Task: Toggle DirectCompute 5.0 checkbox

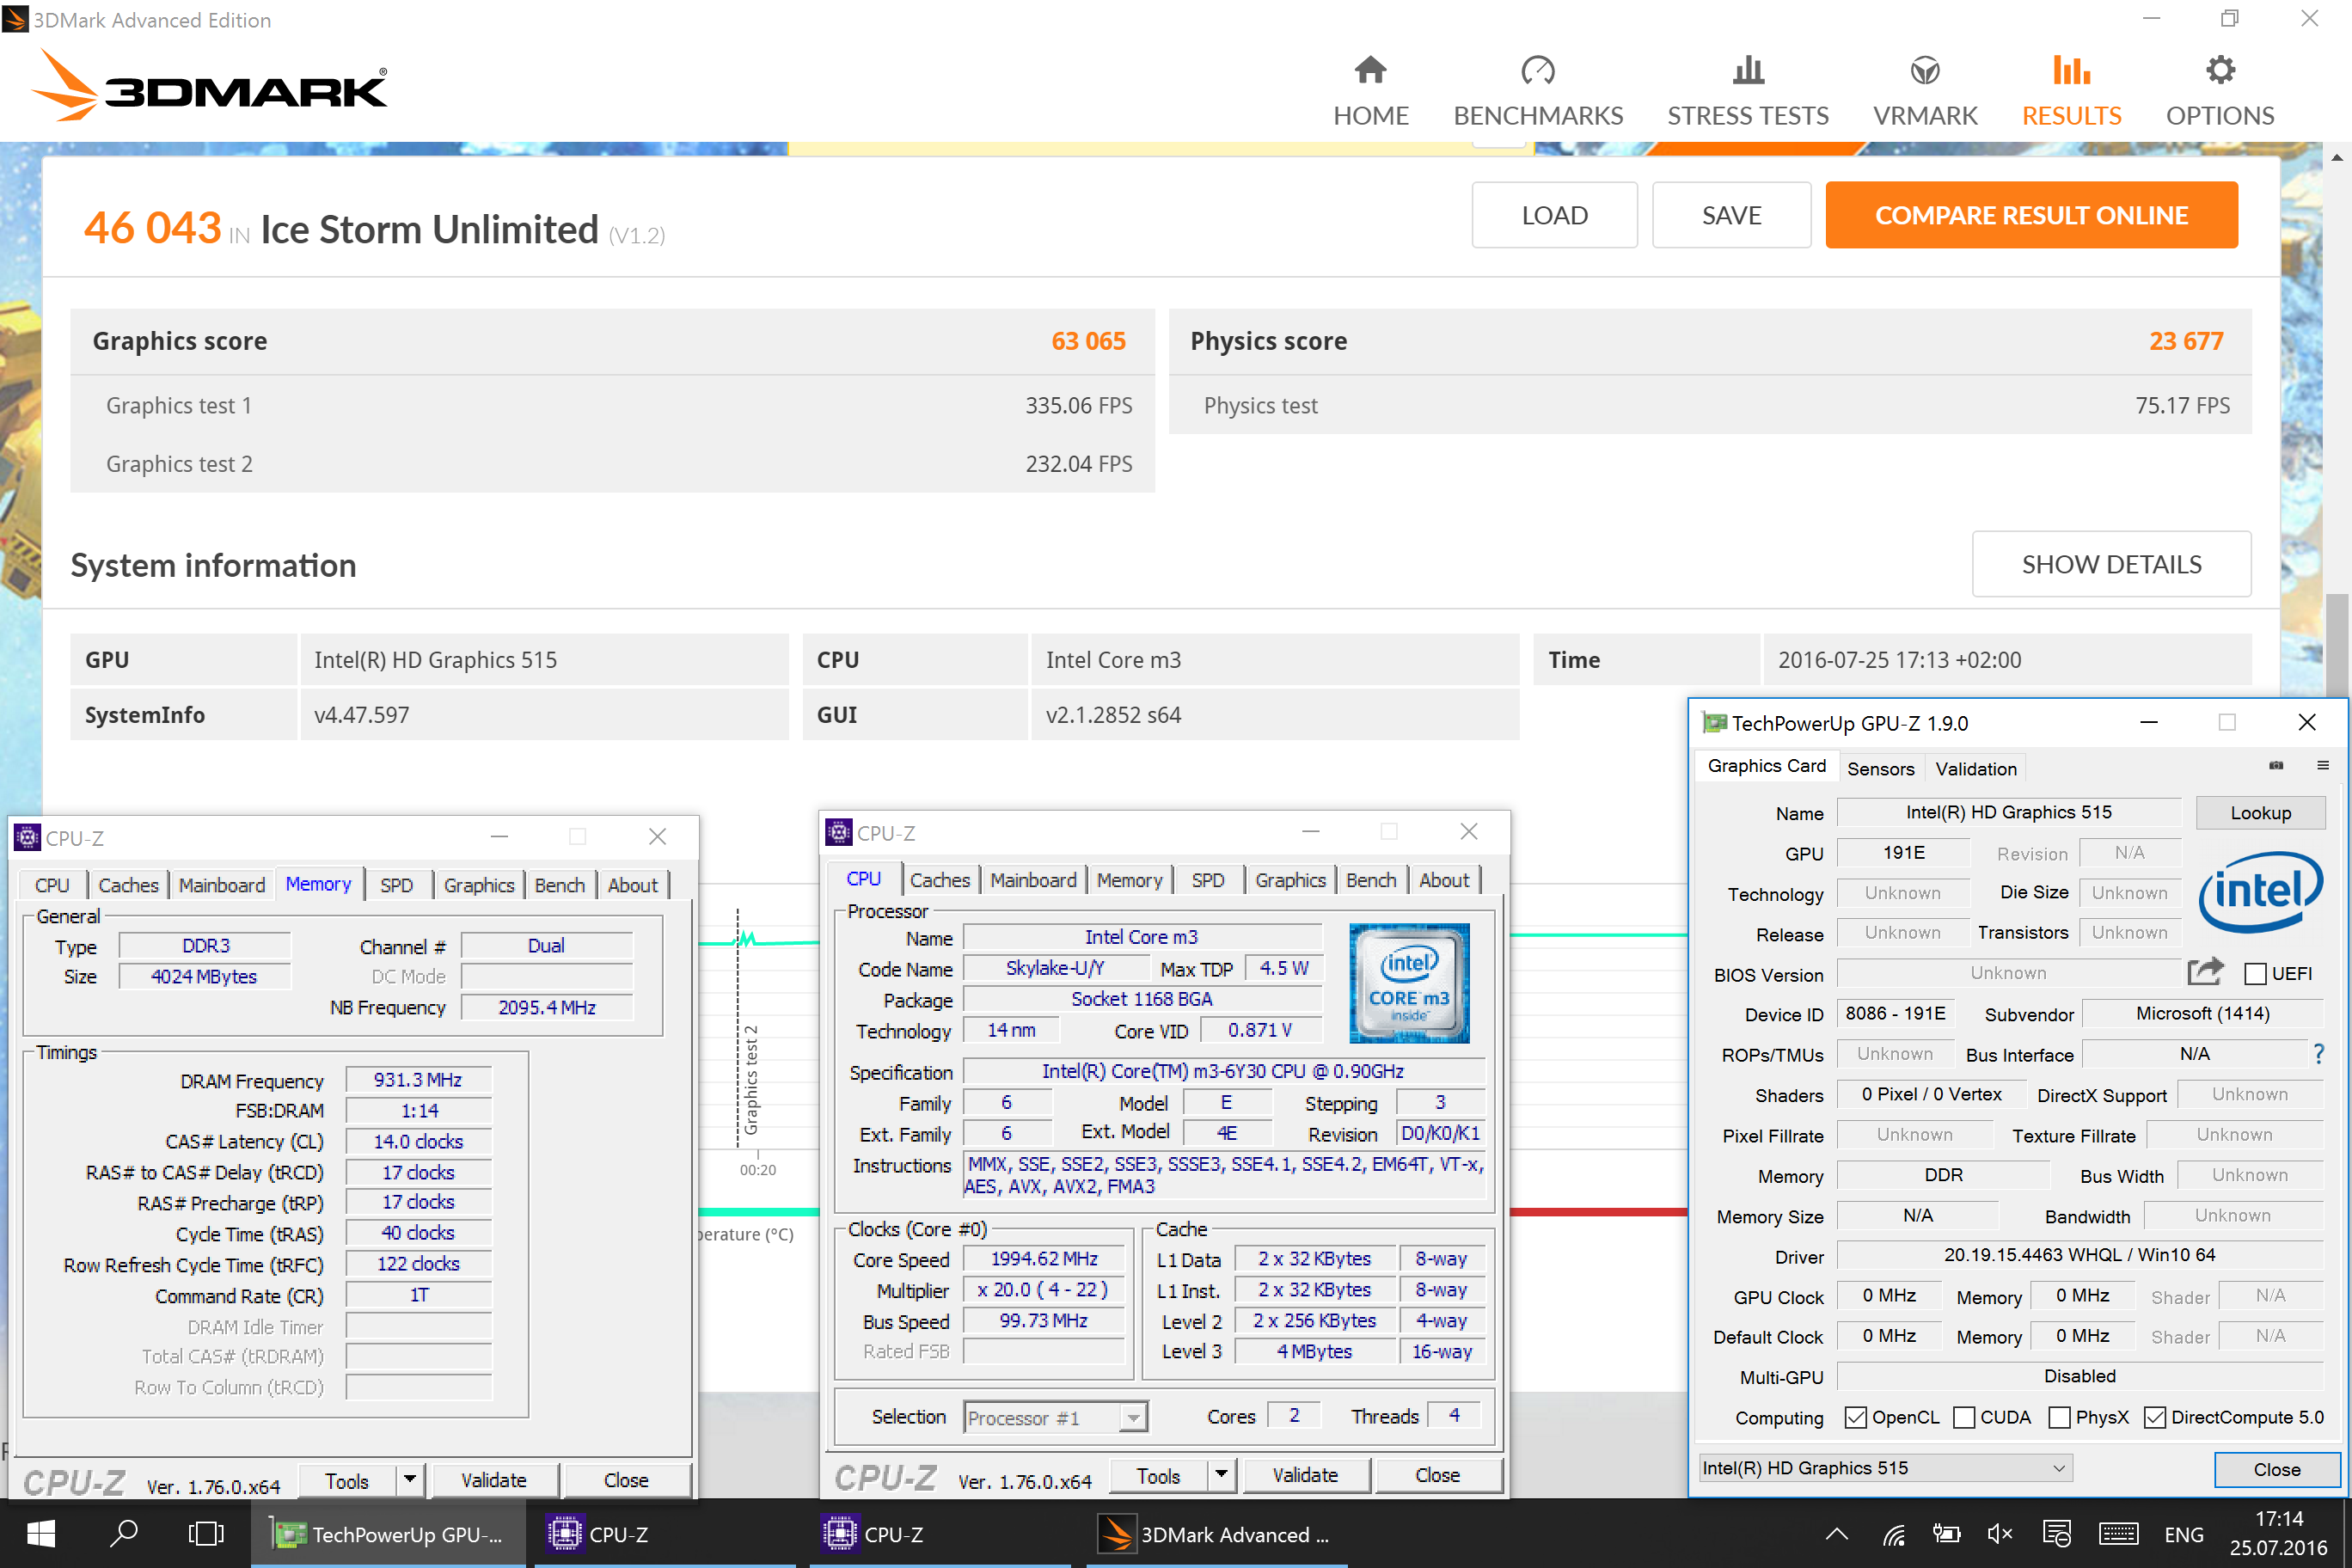Action: coord(2155,1417)
